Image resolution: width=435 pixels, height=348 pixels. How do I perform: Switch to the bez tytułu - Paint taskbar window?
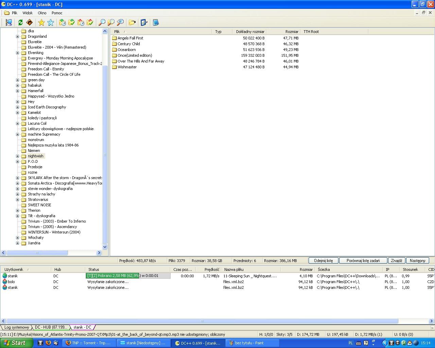[252, 343]
